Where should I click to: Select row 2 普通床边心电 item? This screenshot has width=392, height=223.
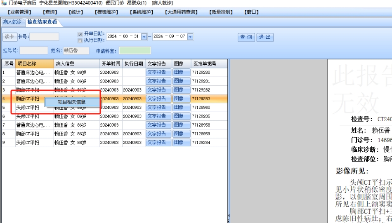click(33, 81)
